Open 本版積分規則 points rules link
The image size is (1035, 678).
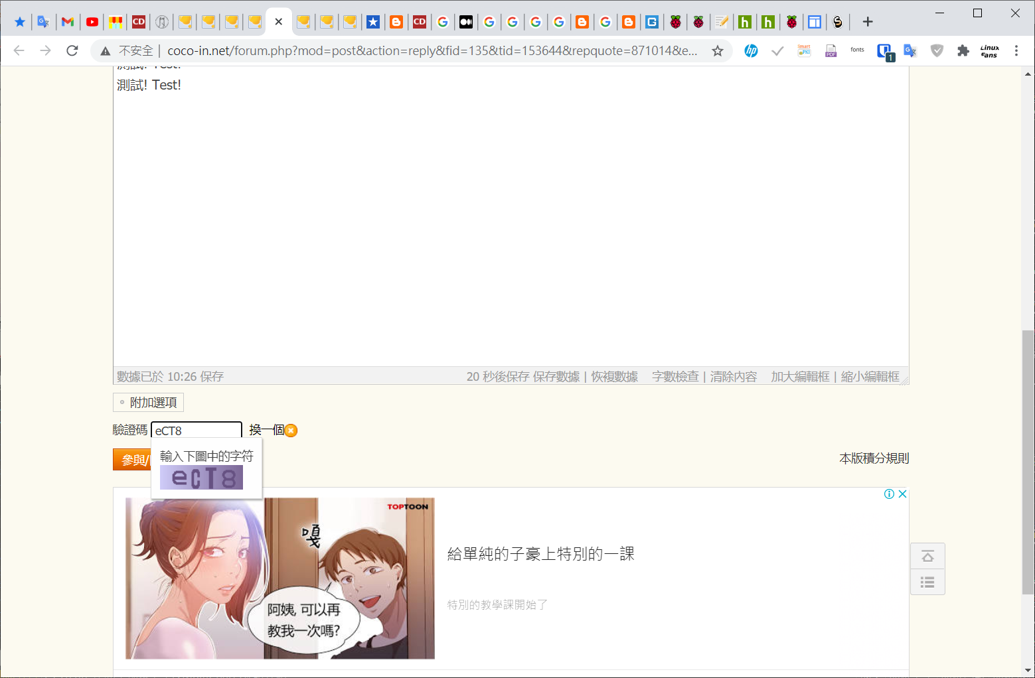pos(874,458)
